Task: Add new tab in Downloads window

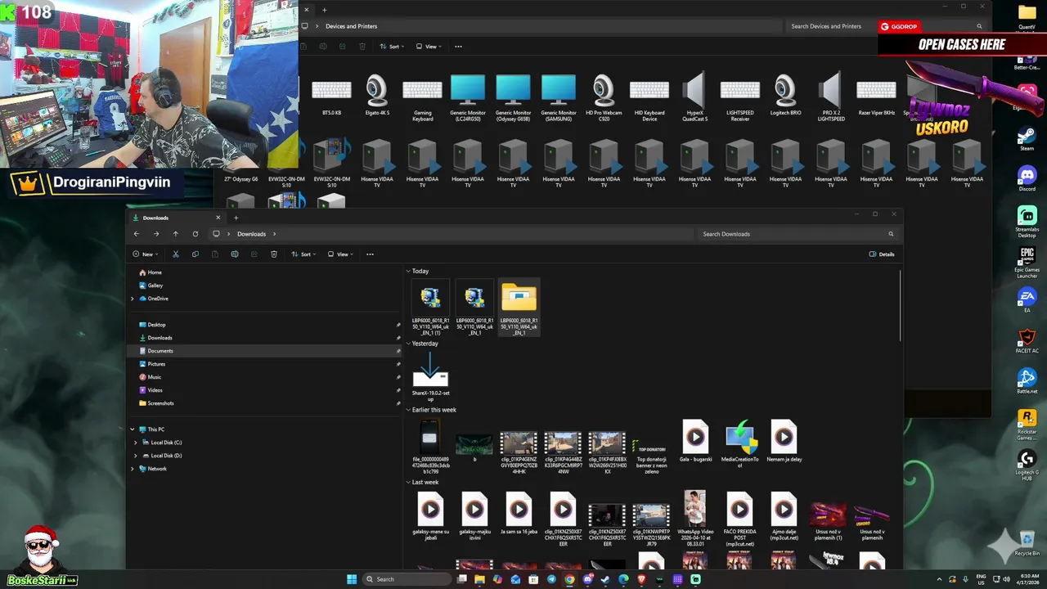Action: click(236, 218)
